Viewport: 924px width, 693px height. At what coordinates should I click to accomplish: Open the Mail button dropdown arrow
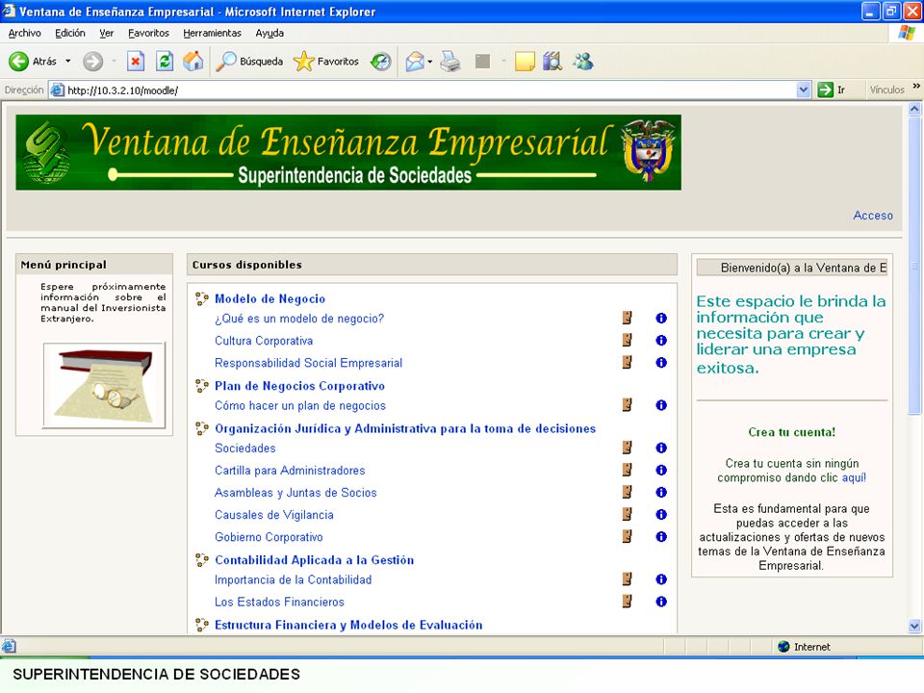tap(430, 62)
